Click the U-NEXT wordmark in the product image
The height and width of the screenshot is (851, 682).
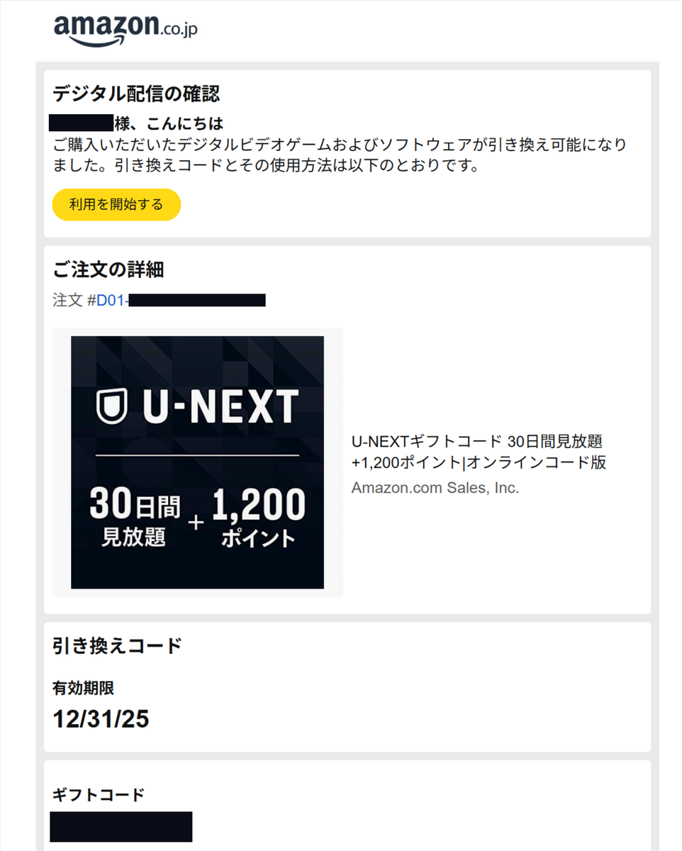pyautogui.click(x=219, y=407)
